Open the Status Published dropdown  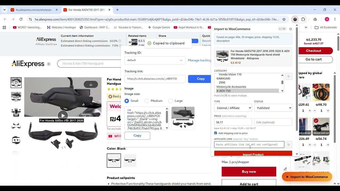273,108
